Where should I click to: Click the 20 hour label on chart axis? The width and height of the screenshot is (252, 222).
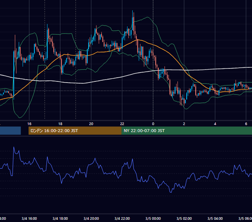91,124
